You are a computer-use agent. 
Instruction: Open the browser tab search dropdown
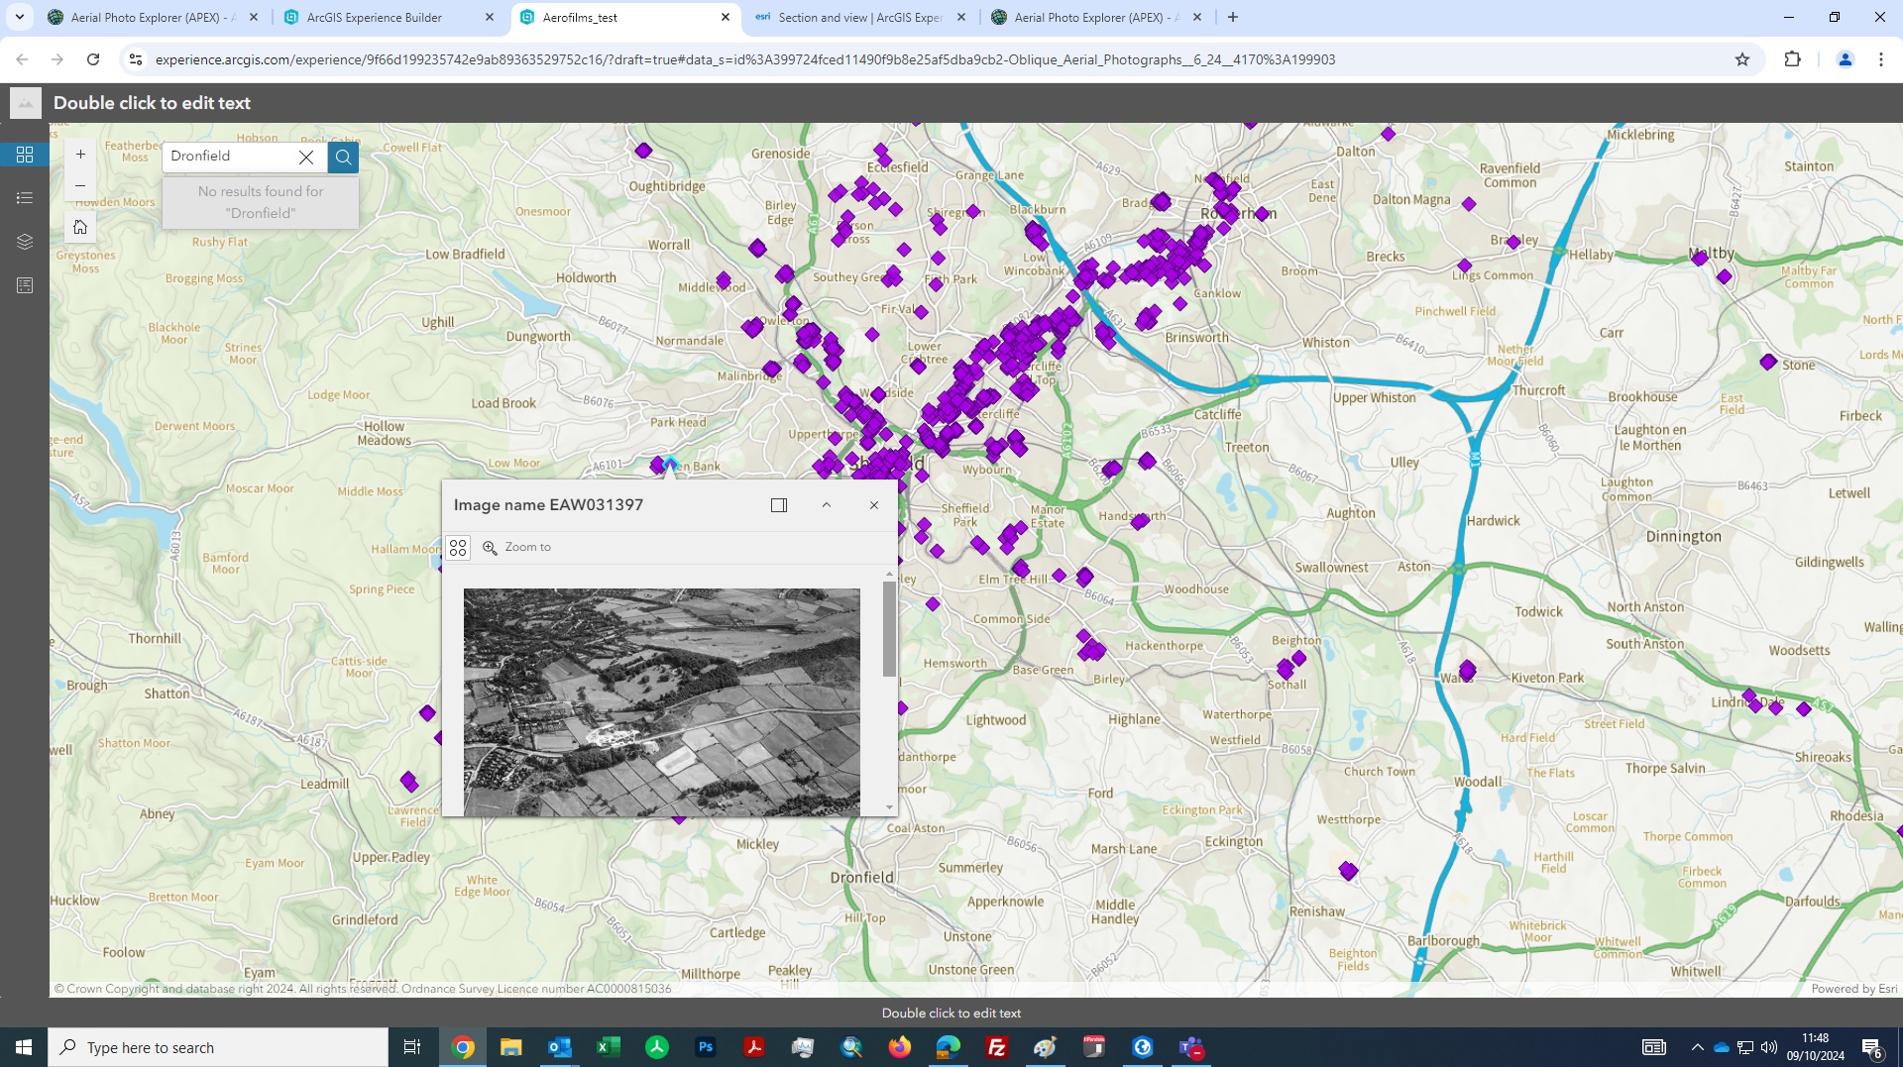(19, 17)
